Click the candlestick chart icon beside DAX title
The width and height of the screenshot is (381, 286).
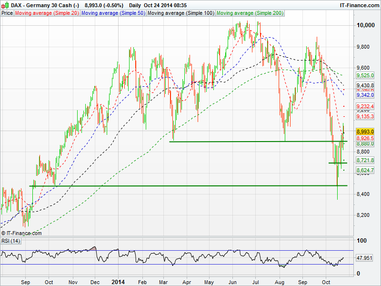[5, 5]
